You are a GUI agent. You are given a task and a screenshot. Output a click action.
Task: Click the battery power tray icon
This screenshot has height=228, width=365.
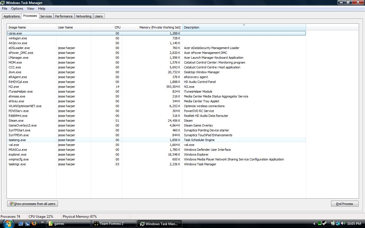[x=332, y=223]
